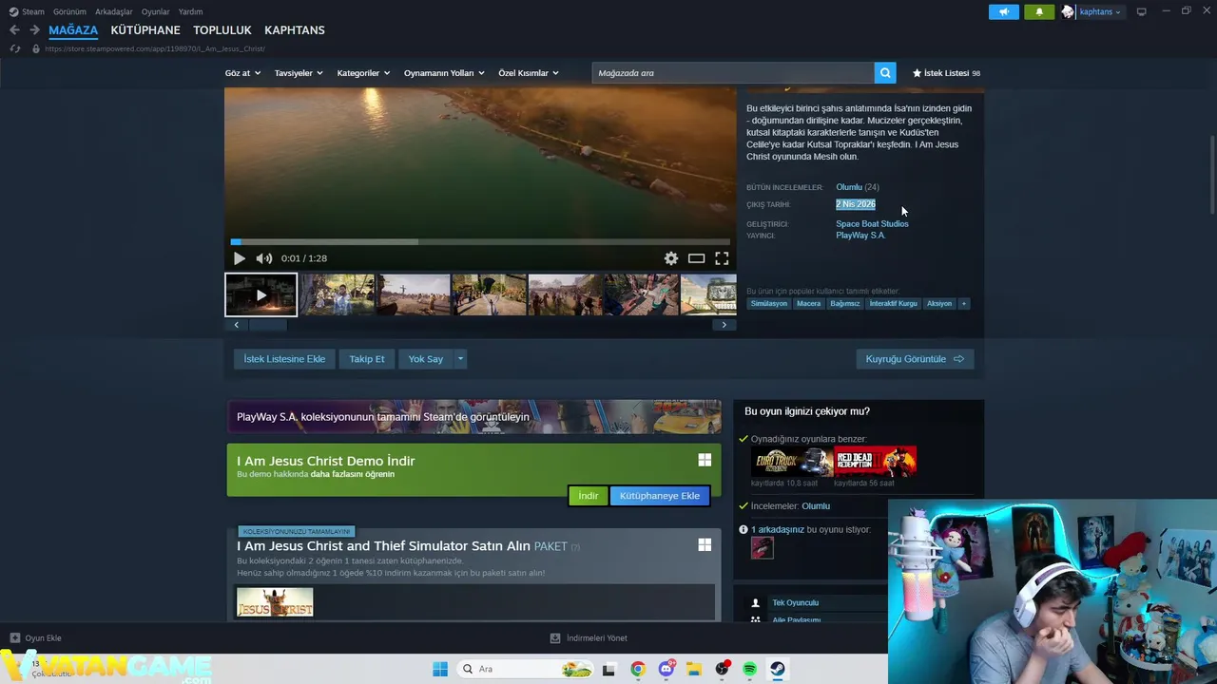Click the daha fazlasını öğrenin link

(x=352, y=474)
